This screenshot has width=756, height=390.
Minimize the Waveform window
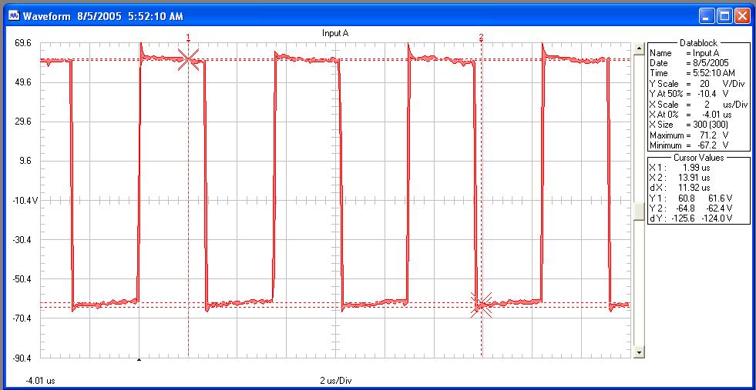pos(707,16)
